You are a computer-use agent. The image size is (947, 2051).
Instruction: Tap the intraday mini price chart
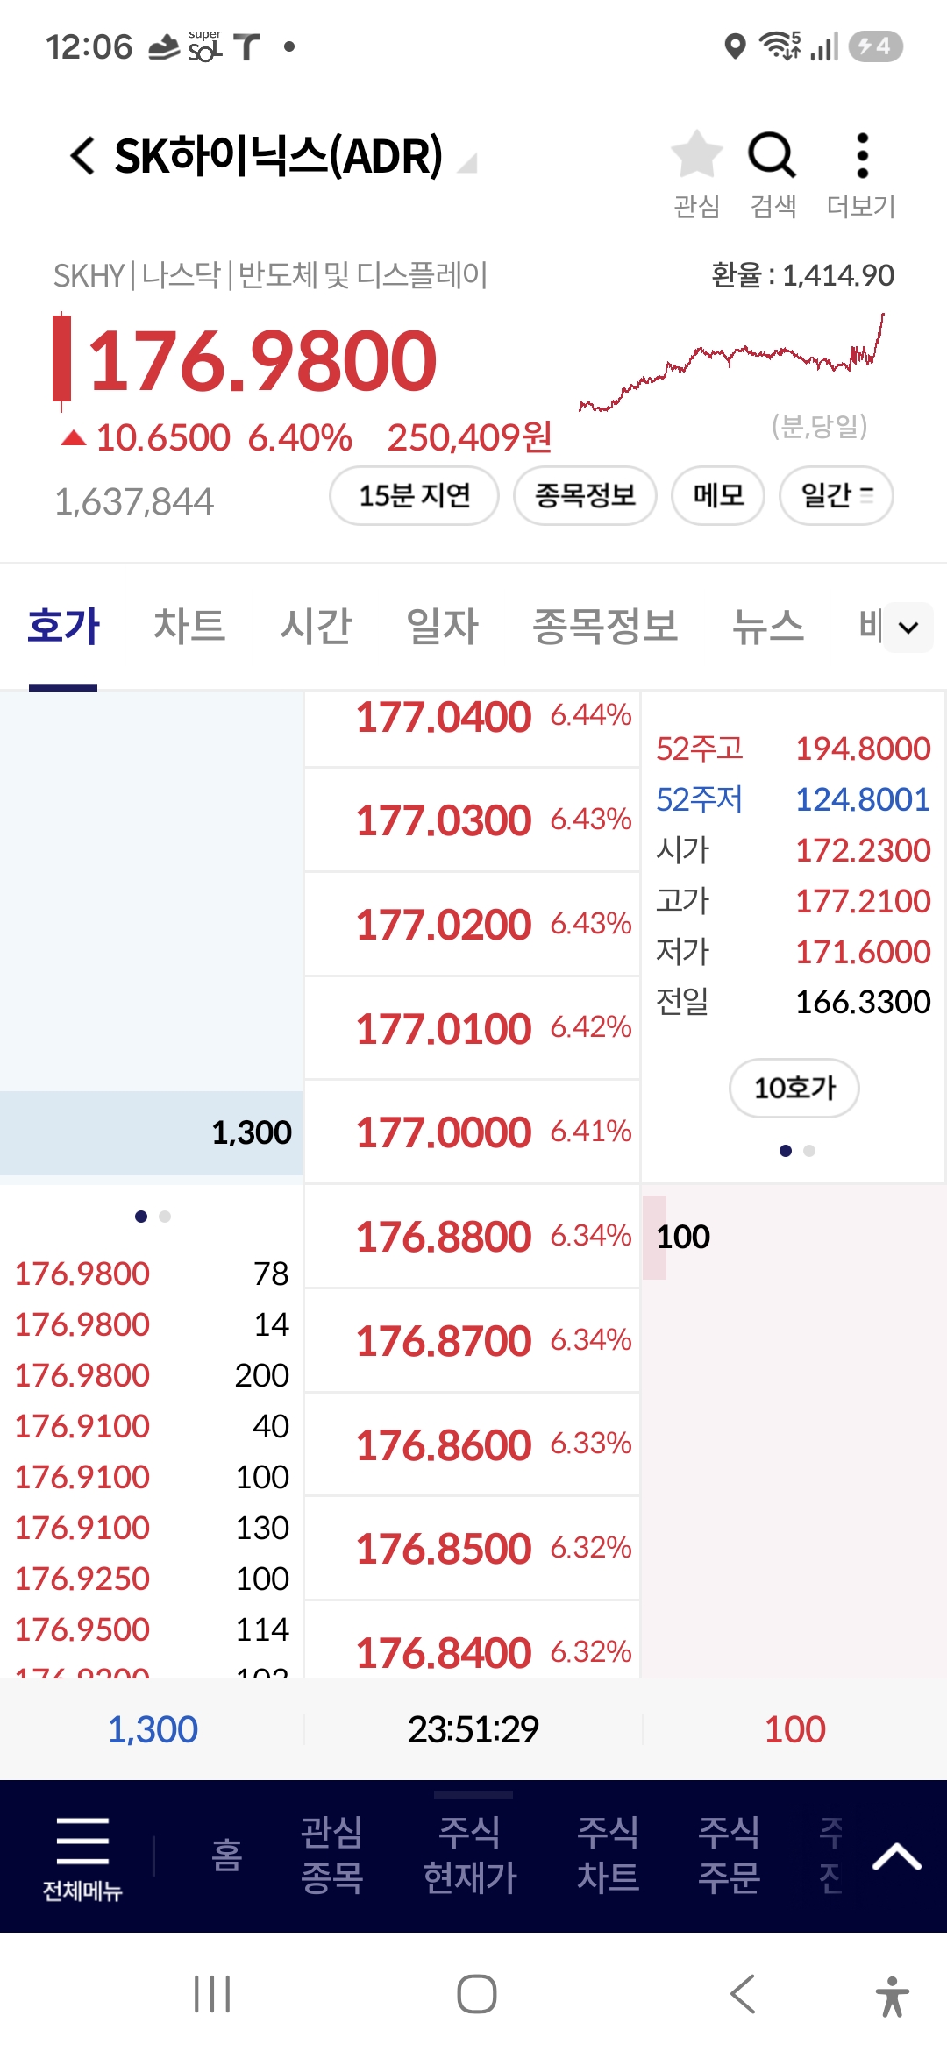click(732, 363)
